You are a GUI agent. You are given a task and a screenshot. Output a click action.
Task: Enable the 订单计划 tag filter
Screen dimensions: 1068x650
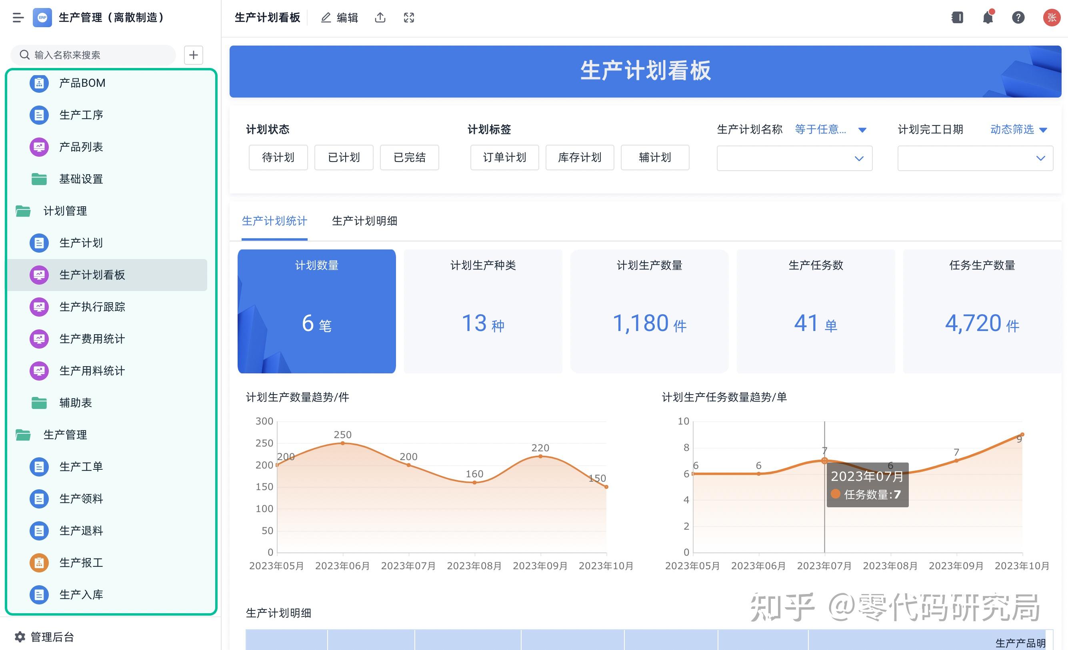pos(504,158)
